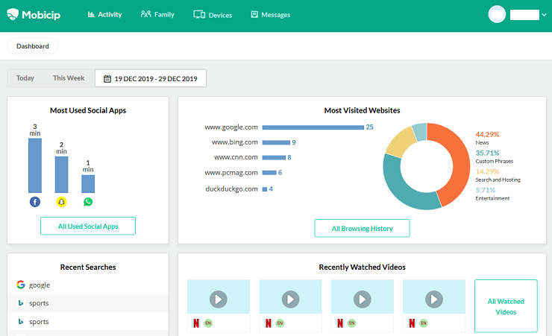552x336 pixels.
Task: Play the first recently watched video
Action: pos(218,299)
